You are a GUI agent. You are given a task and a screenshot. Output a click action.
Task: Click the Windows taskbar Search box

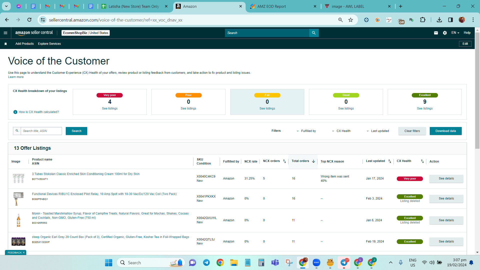(151, 262)
